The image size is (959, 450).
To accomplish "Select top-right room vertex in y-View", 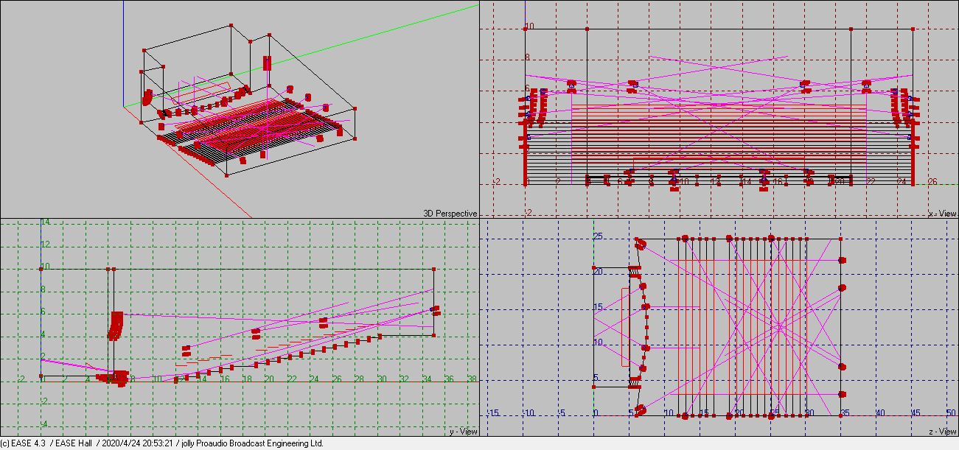I will pyautogui.click(x=434, y=270).
